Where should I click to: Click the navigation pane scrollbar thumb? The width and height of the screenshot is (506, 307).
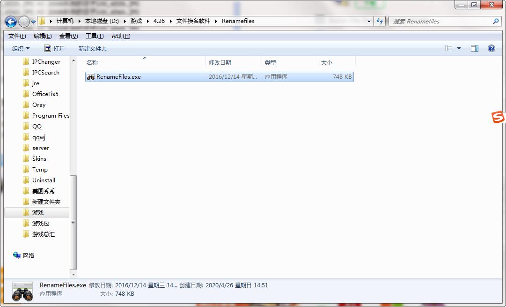pyautogui.click(x=73, y=222)
